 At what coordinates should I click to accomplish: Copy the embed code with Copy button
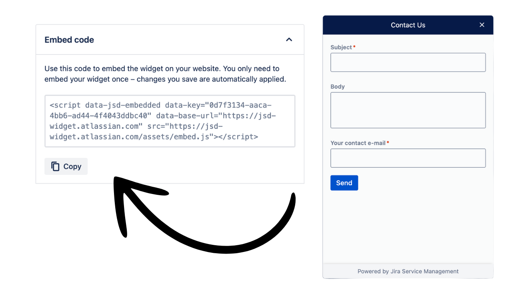point(66,166)
